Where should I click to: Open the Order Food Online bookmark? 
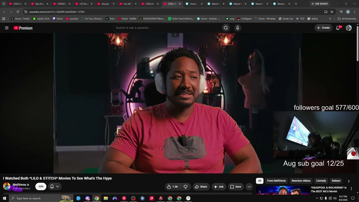(181, 19)
